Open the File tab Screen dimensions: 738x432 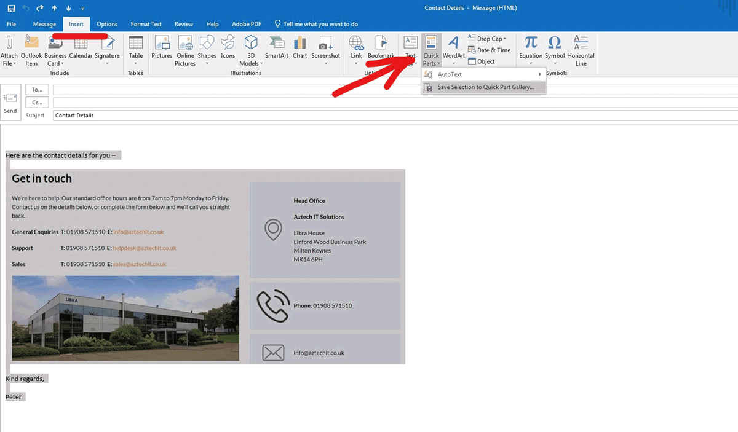(x=11, y=24)
